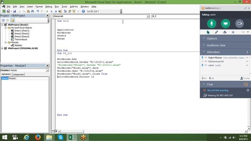Open Project Explorer toolbar icon

tap(65, 11)
